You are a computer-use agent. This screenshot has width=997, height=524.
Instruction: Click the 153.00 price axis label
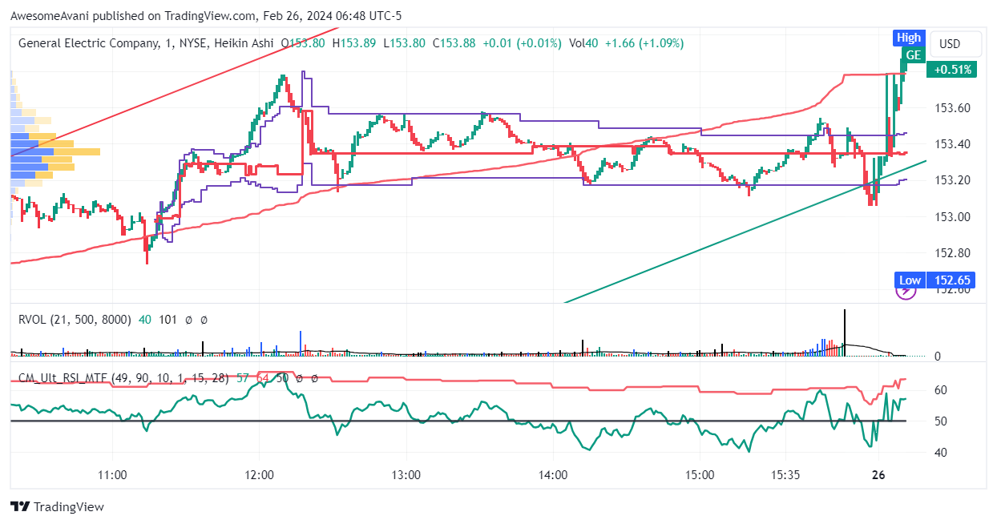click(x=953, y=216)
